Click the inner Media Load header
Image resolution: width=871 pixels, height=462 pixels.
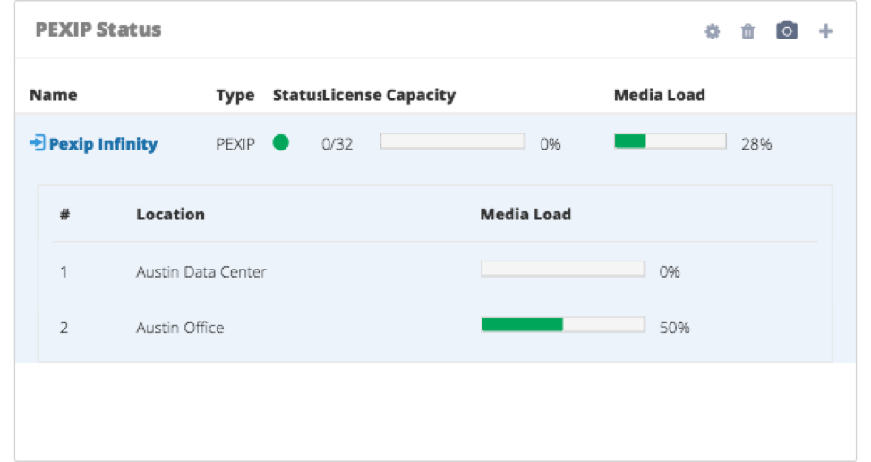point(525,214)
